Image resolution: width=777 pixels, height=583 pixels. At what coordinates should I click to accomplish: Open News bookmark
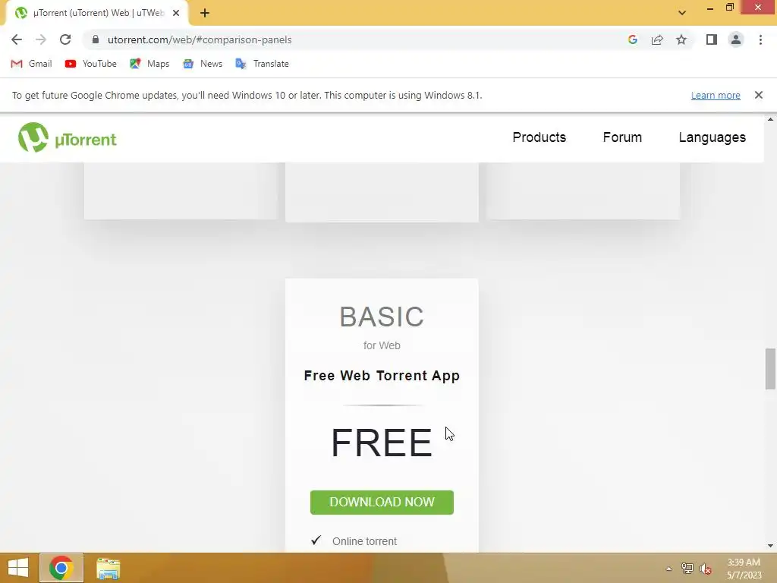point(202,64)
